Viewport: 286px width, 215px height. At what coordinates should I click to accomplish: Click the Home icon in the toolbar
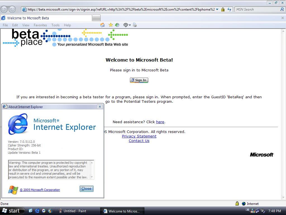[x=103, y=25]
